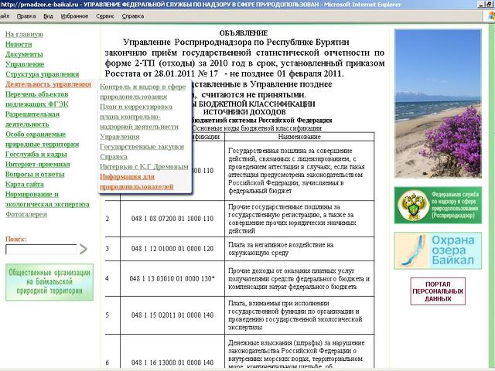This screenshot has width=495, height=371.
Task: Select code 048 1 16 13000 01 0000 140
Action: coord(172,362)
